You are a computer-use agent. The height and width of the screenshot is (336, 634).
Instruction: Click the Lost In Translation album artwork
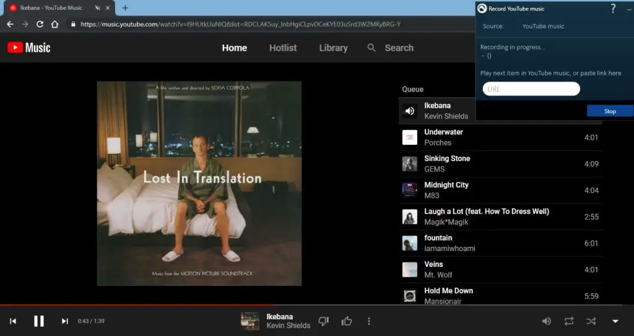[199, 184]
